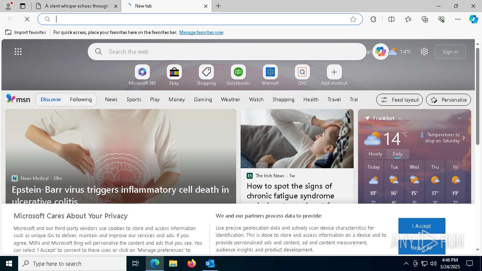This screenshot has height=271, width=482.
Task: Open the Favorites list icon
Action: coord(408,19)
